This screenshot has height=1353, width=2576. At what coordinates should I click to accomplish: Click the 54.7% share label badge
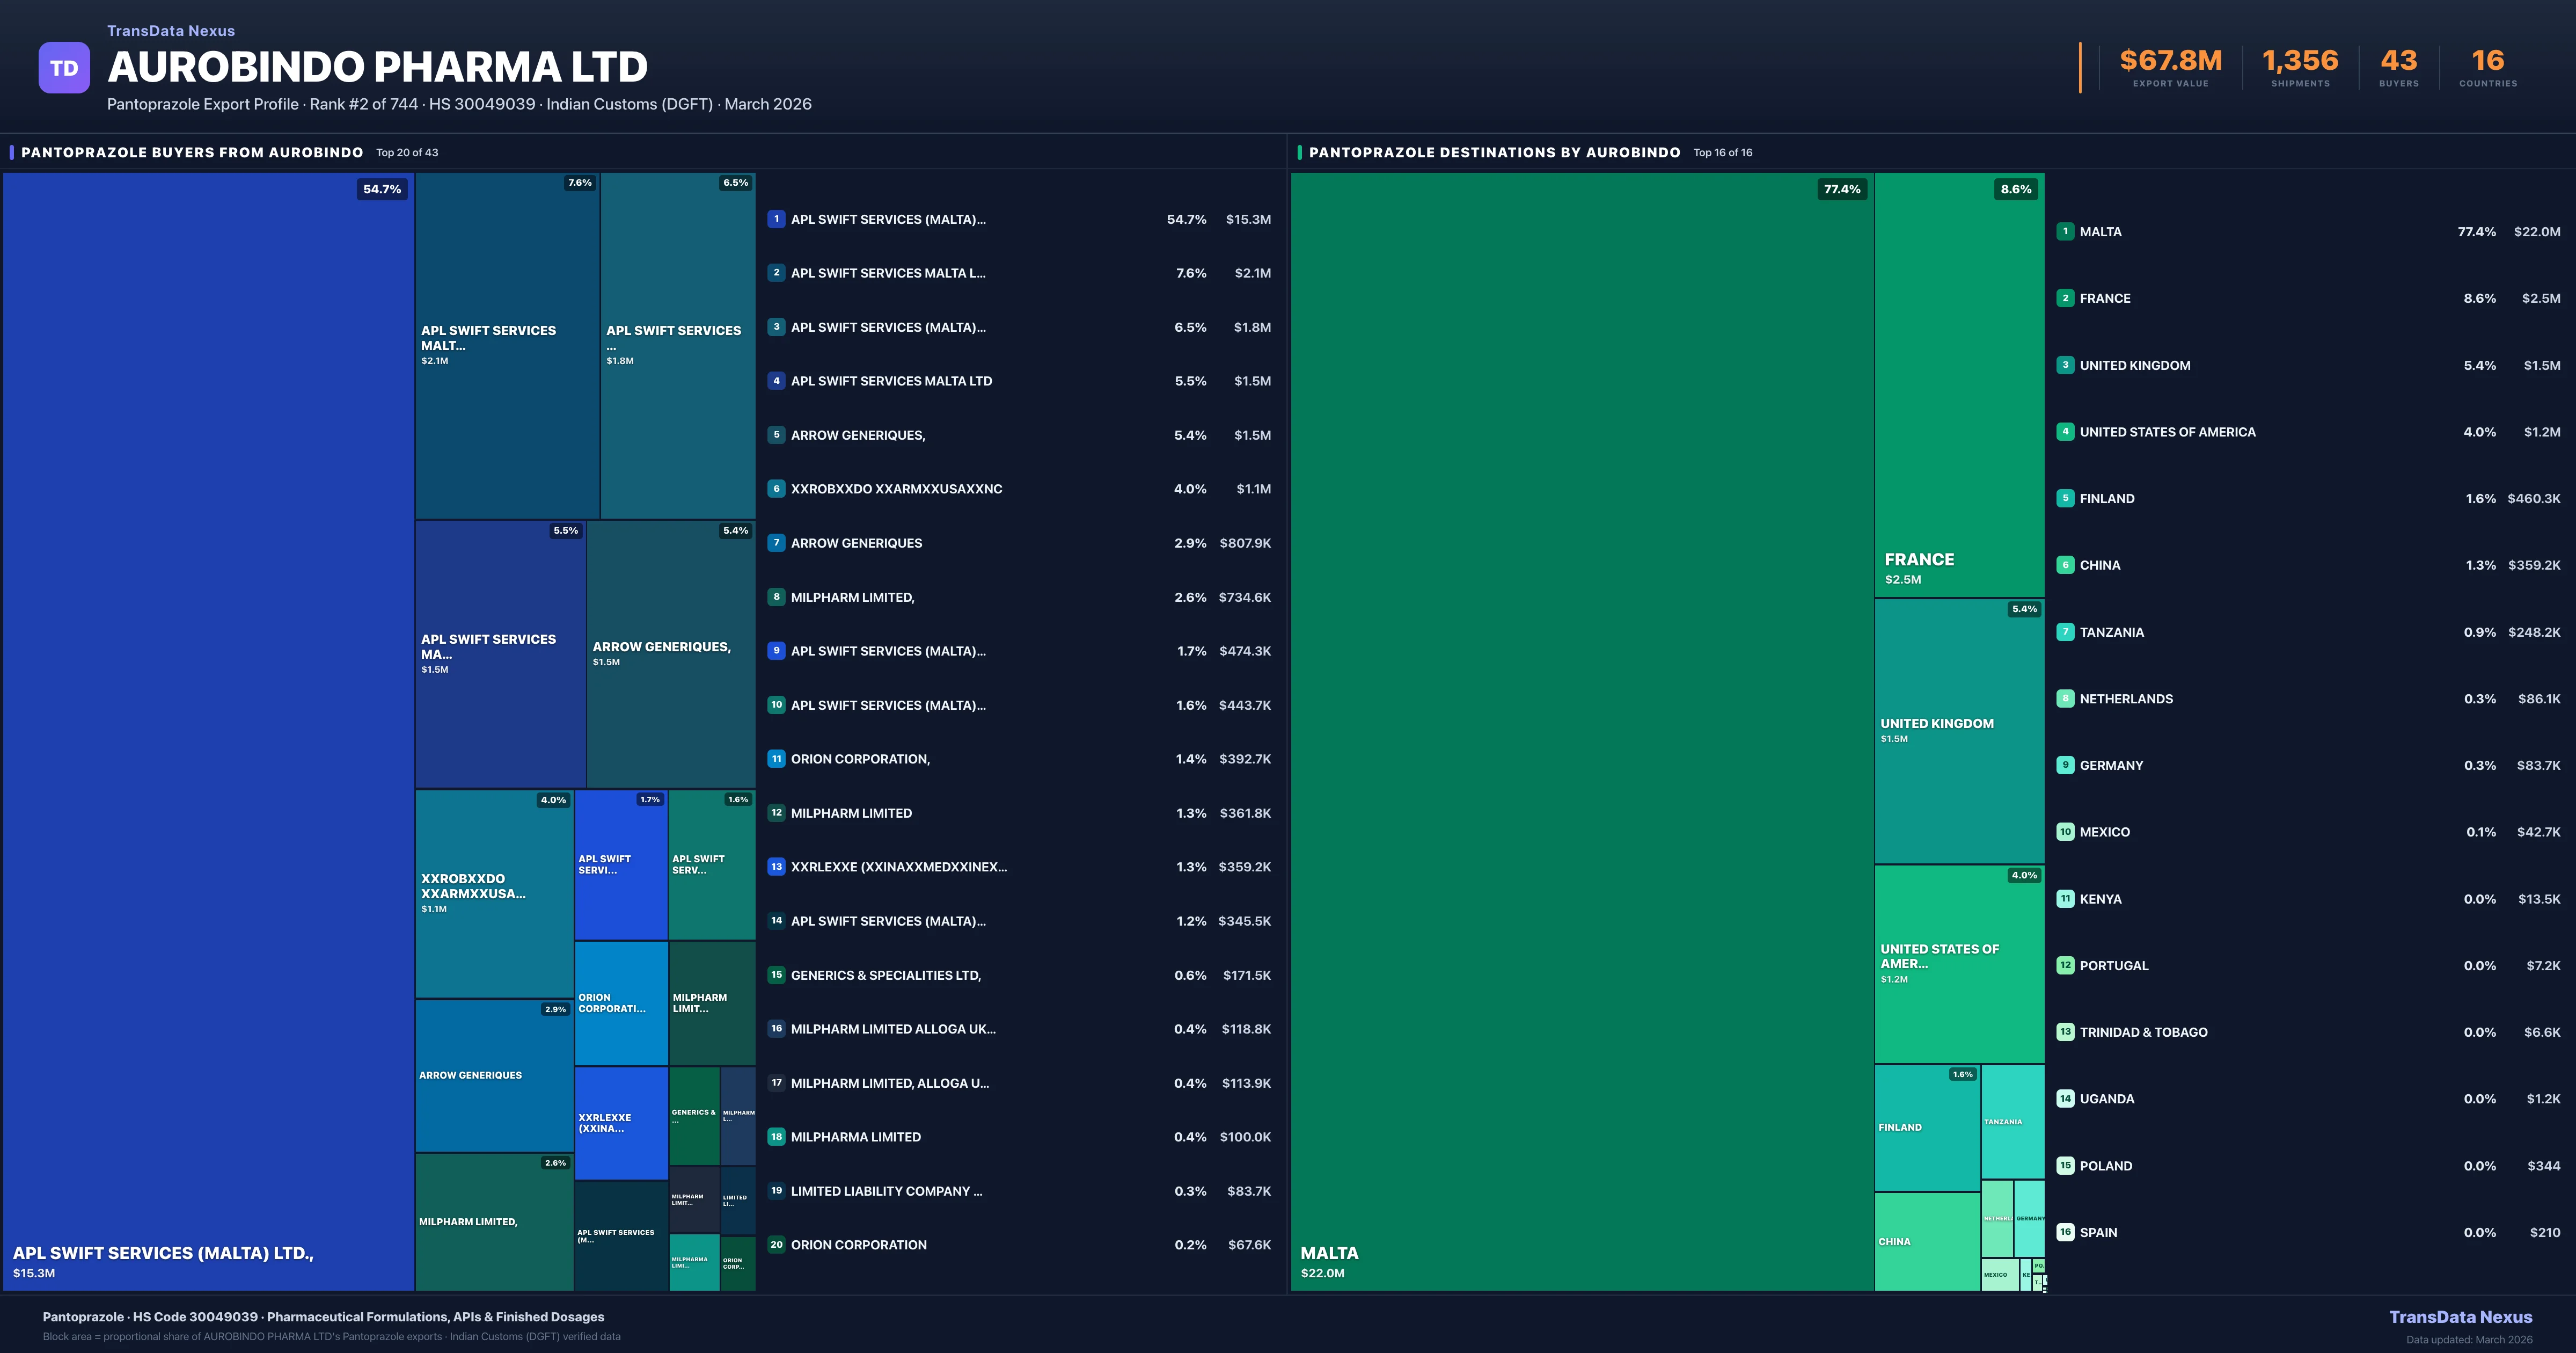[382, 189]
